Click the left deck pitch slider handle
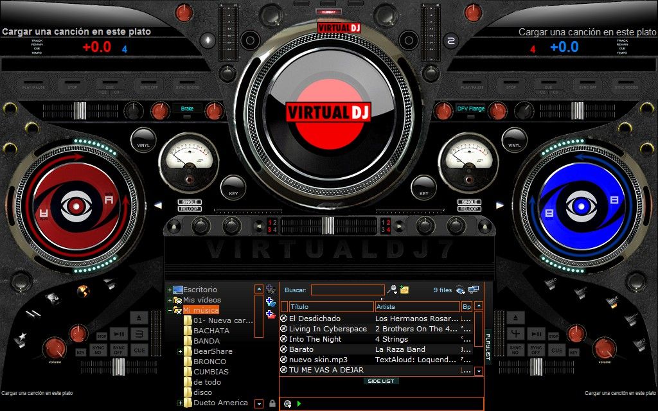 (x=80, y=110)
